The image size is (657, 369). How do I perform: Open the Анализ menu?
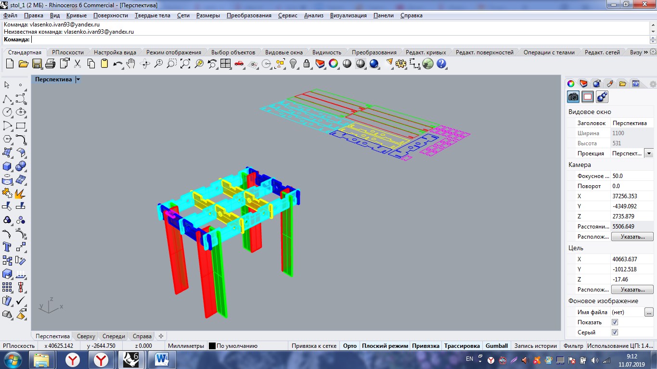coord(314,15)
